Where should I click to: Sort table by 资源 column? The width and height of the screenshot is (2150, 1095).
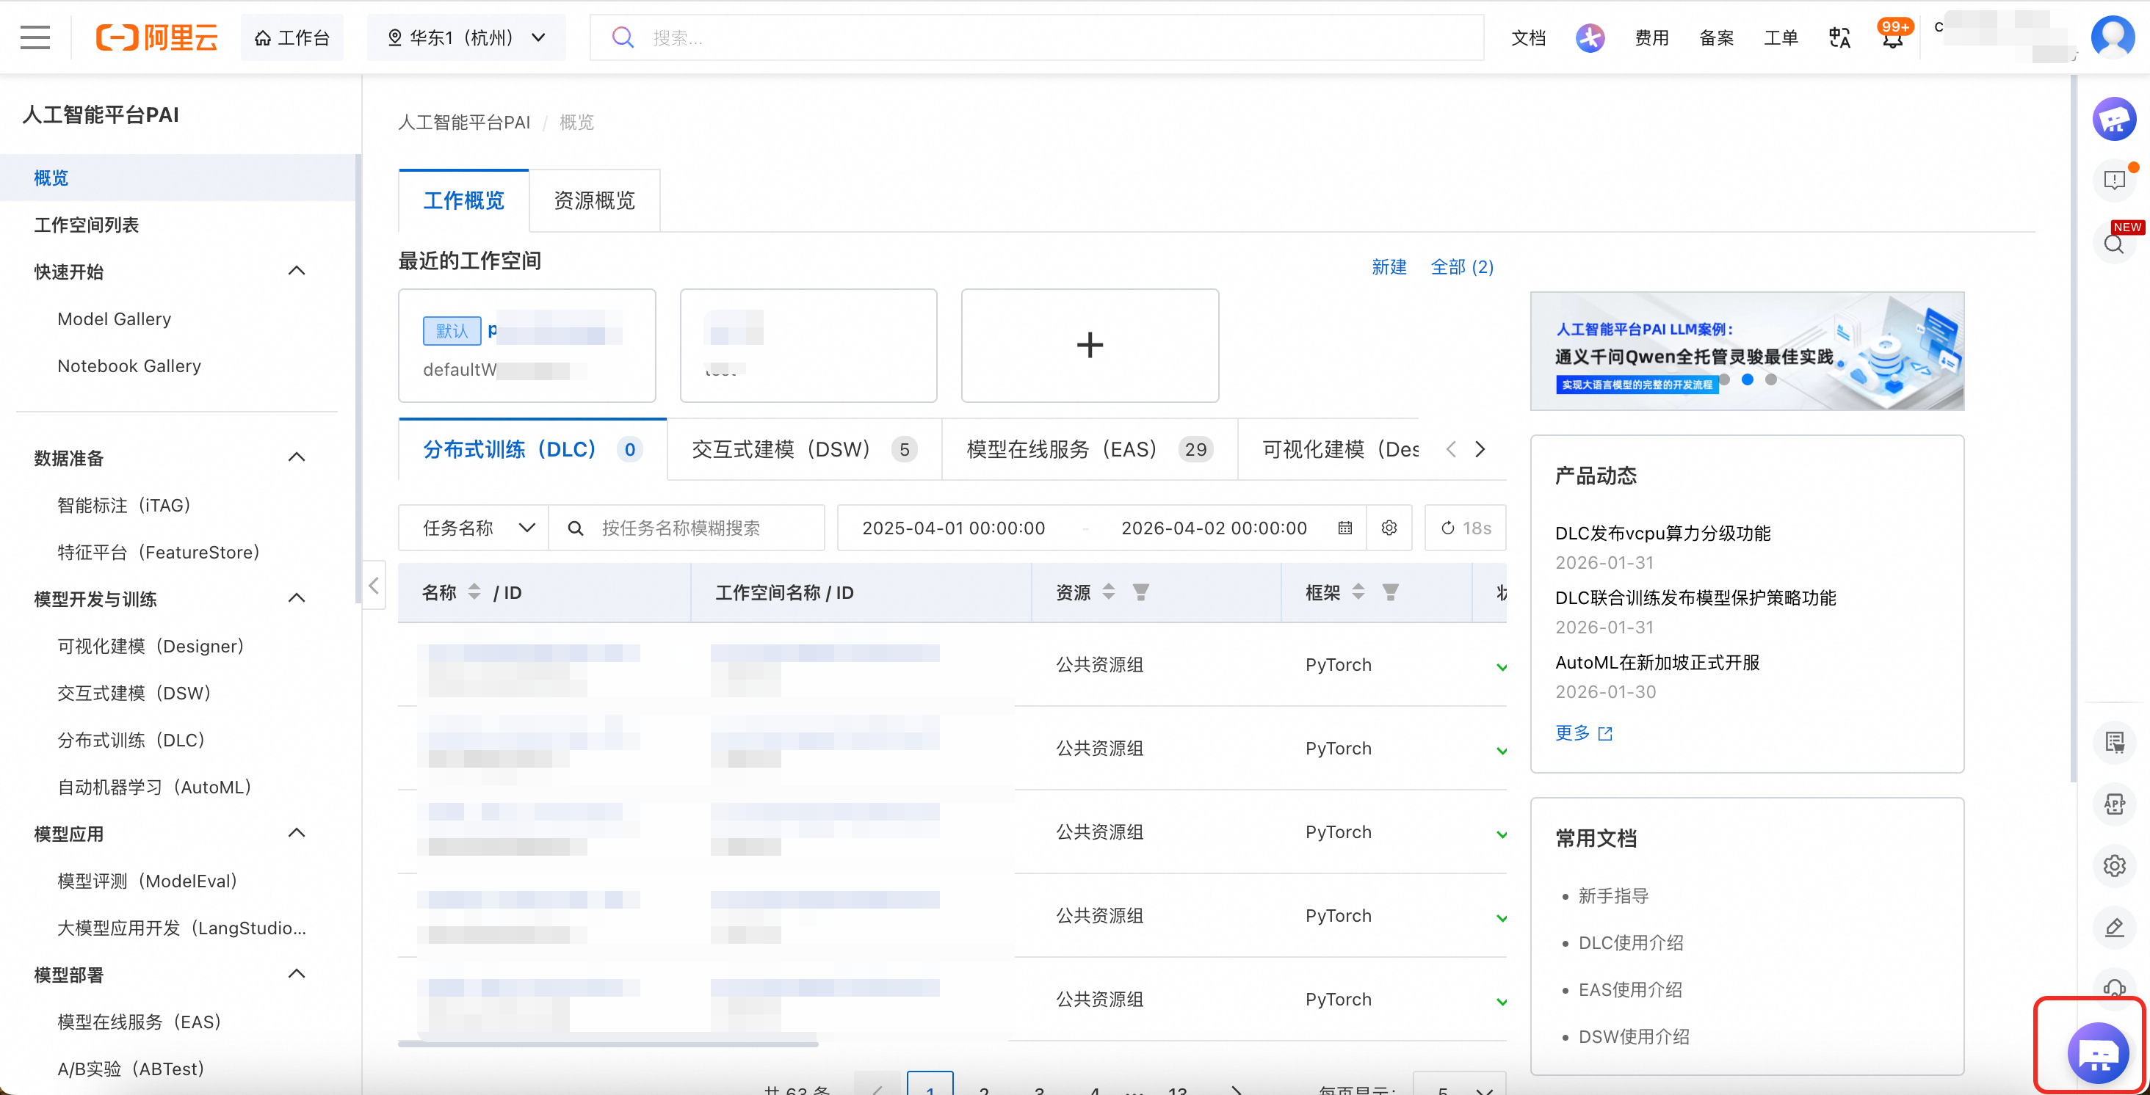pos(1108,592)
